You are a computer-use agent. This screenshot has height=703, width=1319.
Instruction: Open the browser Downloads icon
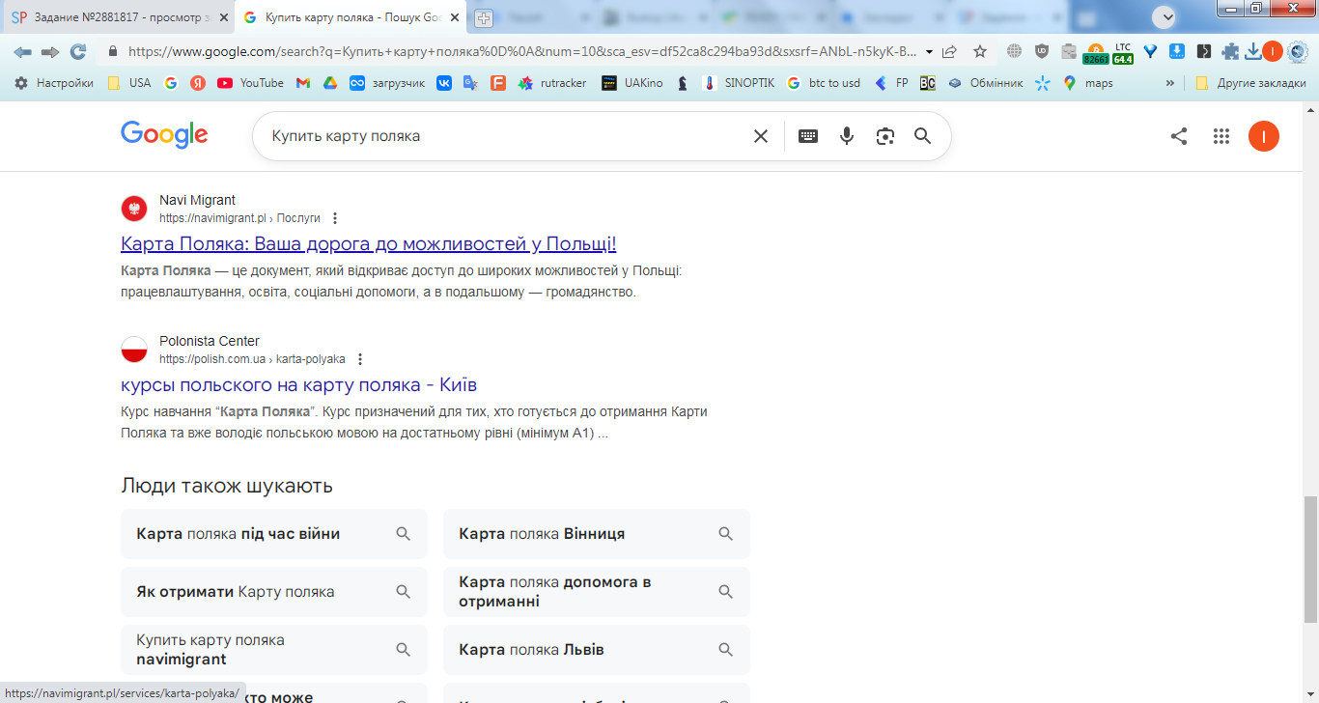(1253, 52)
